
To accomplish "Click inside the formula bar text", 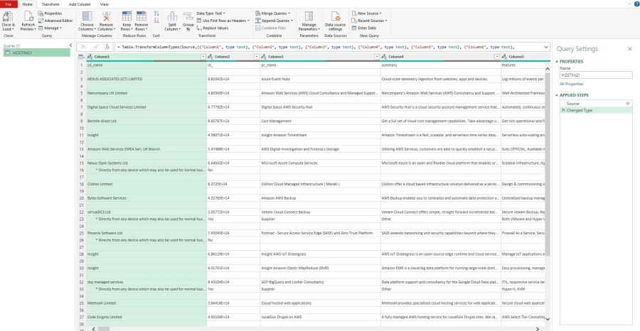I will (x=314, y=47).
